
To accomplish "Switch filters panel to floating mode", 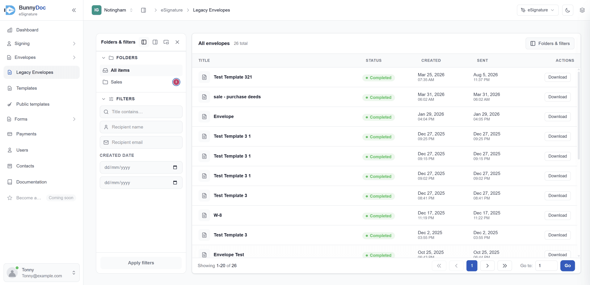I will (x=166, y=42).
